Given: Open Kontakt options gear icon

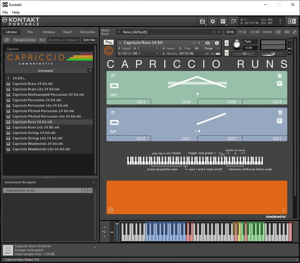Looking at the screenshot, I should (x=213, y=21).
